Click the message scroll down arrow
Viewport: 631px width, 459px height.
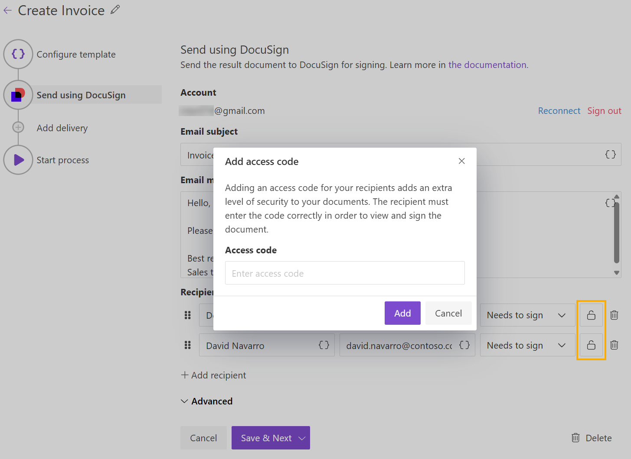point(617,273)
